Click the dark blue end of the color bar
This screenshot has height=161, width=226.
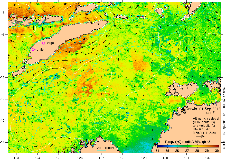[158, 146]
